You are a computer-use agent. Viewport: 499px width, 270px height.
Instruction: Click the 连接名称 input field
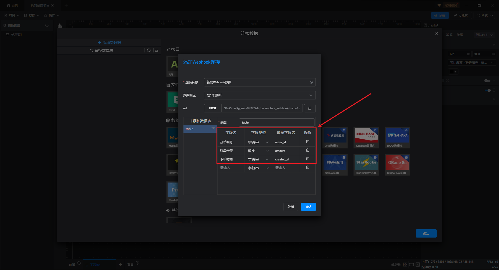tap(257, 82)
